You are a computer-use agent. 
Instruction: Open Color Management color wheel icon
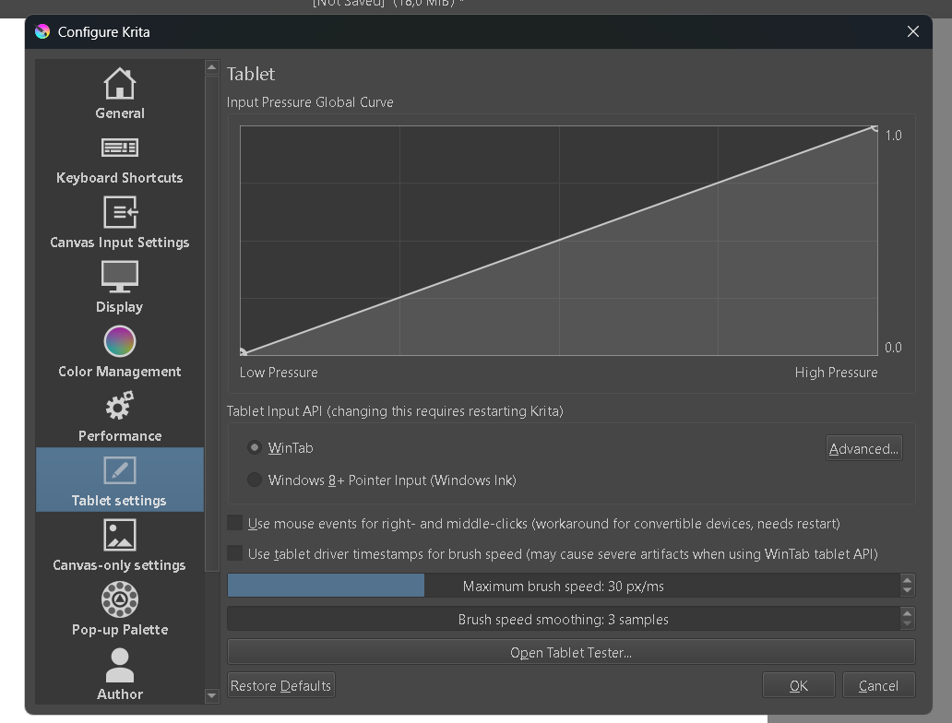(120, 341)
